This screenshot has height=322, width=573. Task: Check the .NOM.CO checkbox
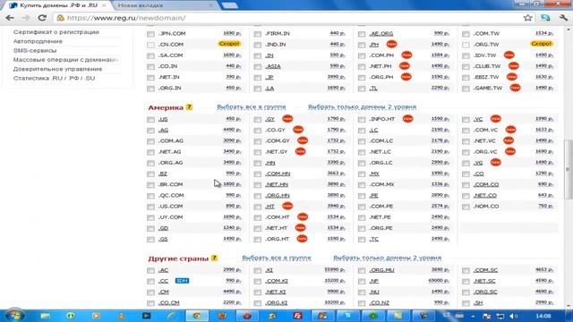(466, 207)
